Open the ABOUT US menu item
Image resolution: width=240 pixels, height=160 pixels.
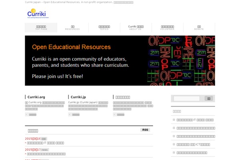[x=136, y=28]
